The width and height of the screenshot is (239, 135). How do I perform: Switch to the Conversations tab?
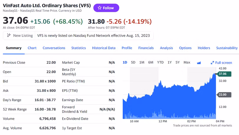tap(54, 48)
